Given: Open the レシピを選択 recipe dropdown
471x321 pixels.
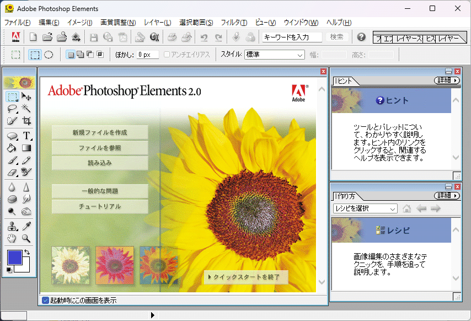Looking at the screenshot, I should click(365, 208).
